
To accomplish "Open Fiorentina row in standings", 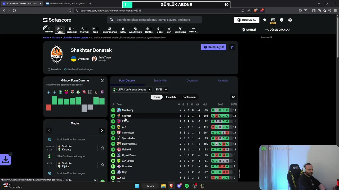I will (x=174, y=166).
